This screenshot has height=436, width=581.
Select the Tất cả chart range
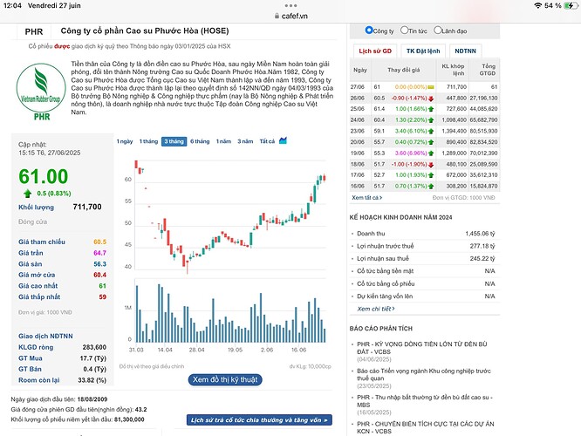click(267, 141)
